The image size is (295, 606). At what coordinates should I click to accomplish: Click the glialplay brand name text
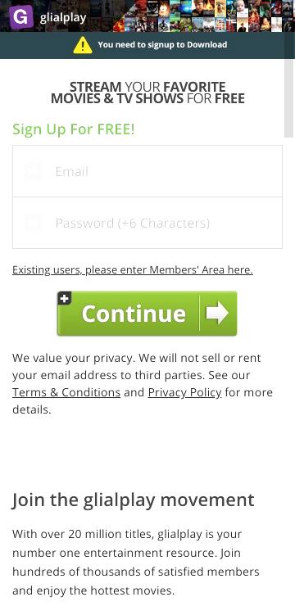pos(63,17)
